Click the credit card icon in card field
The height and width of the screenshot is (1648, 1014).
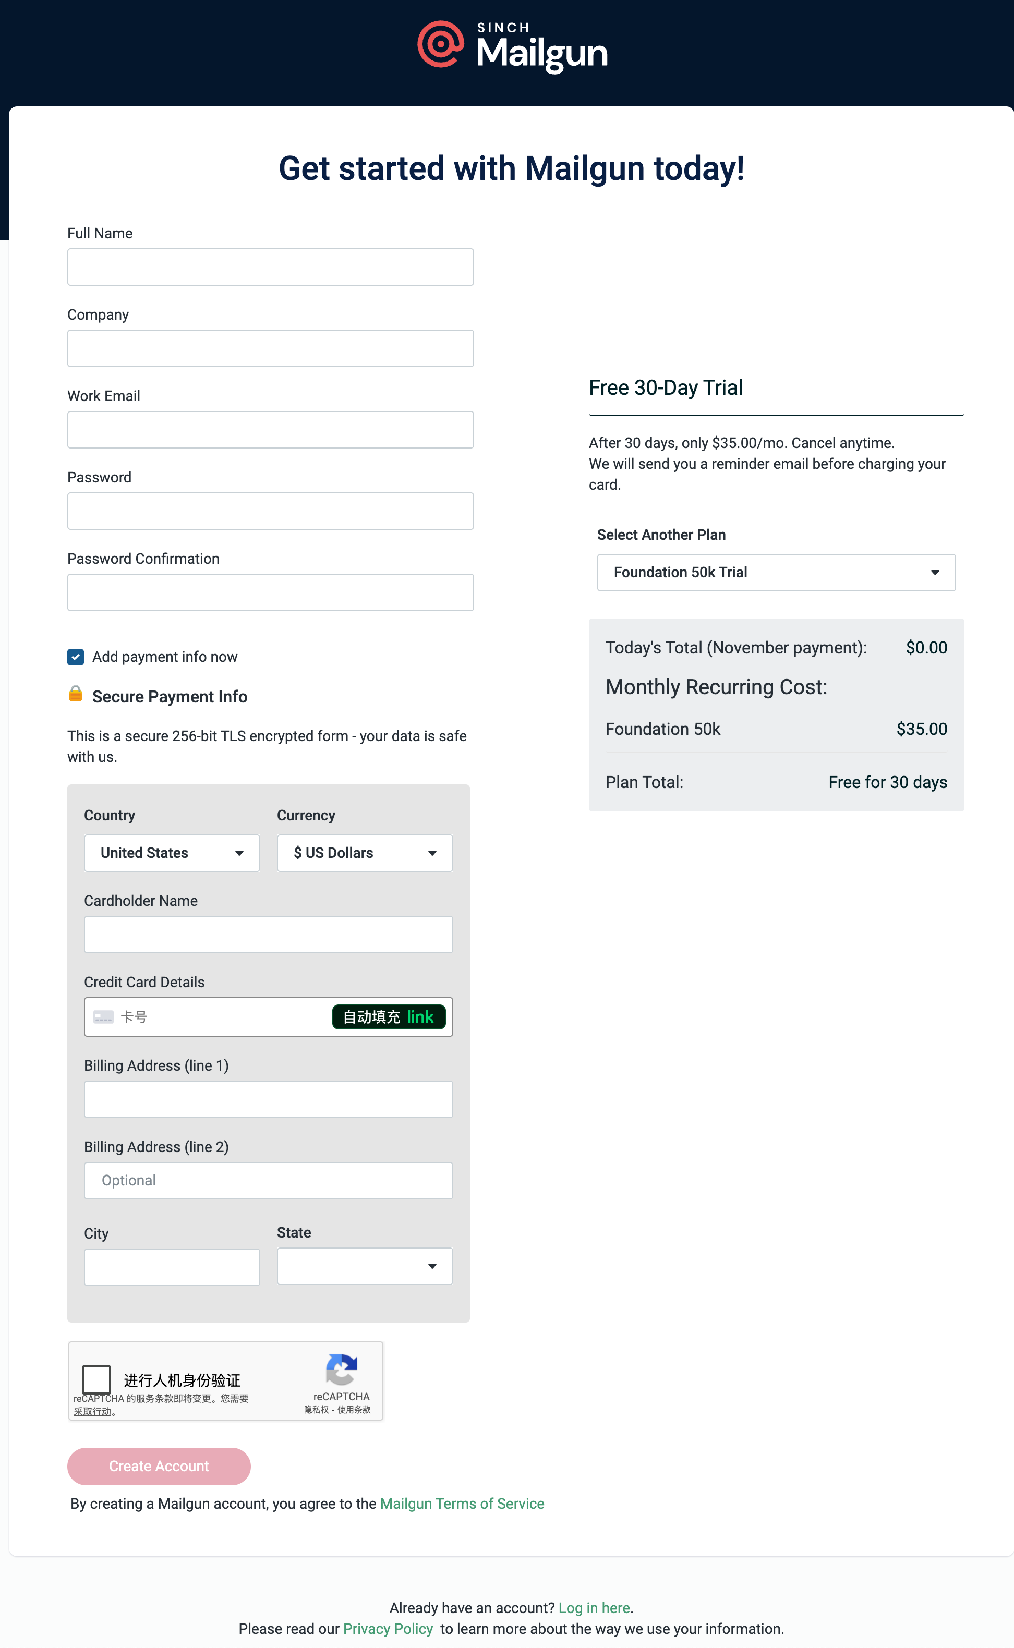click(103, 1017)
